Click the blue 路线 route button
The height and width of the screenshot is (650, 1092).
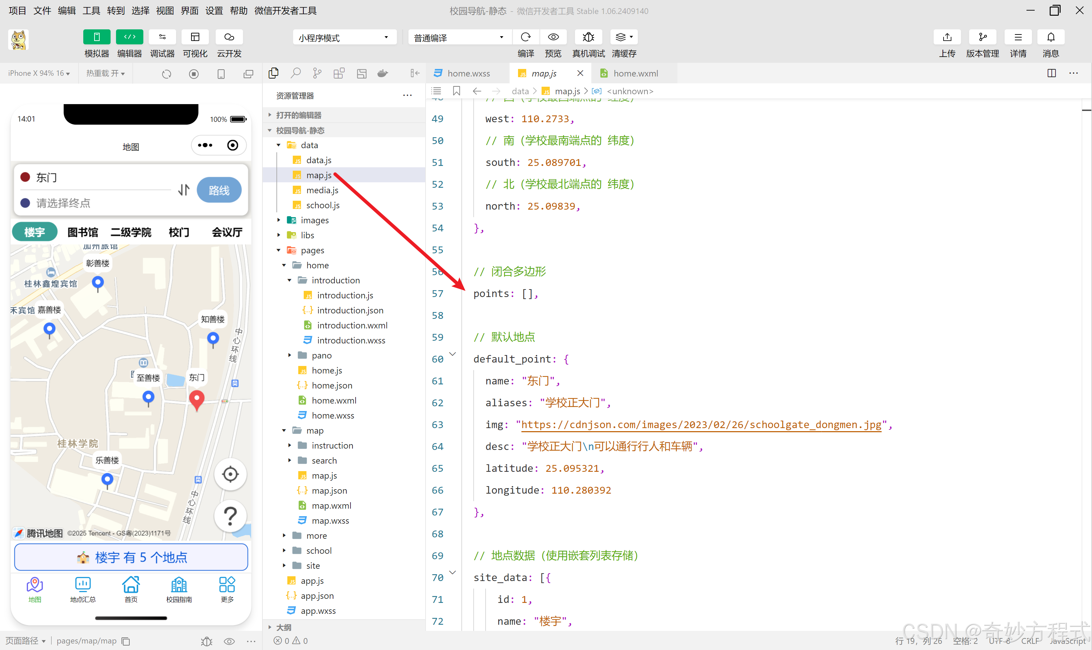[219, 190]
